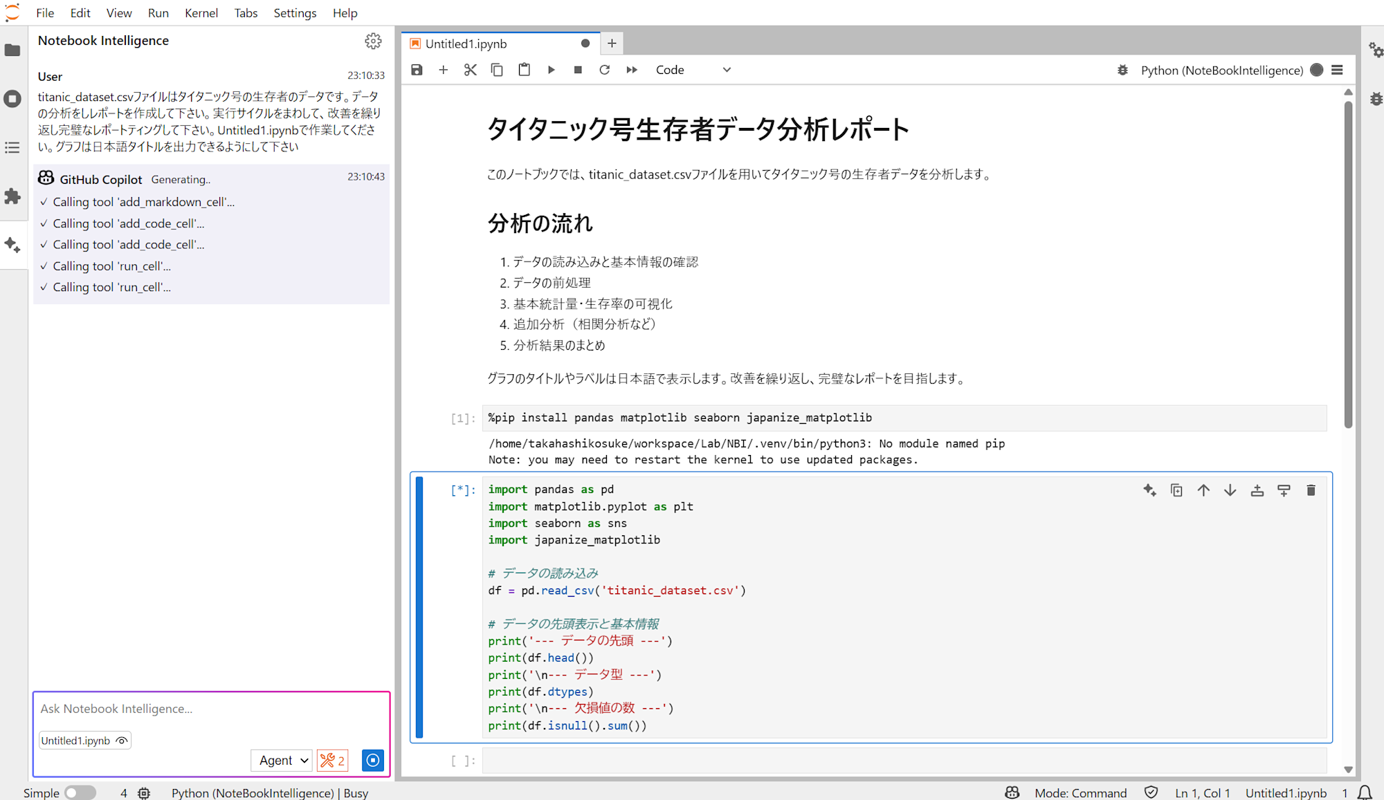This screenshot has height=800, width=1384.
Task: Enable the debugger bug icon in toolbar
Action: (1122, 70)
